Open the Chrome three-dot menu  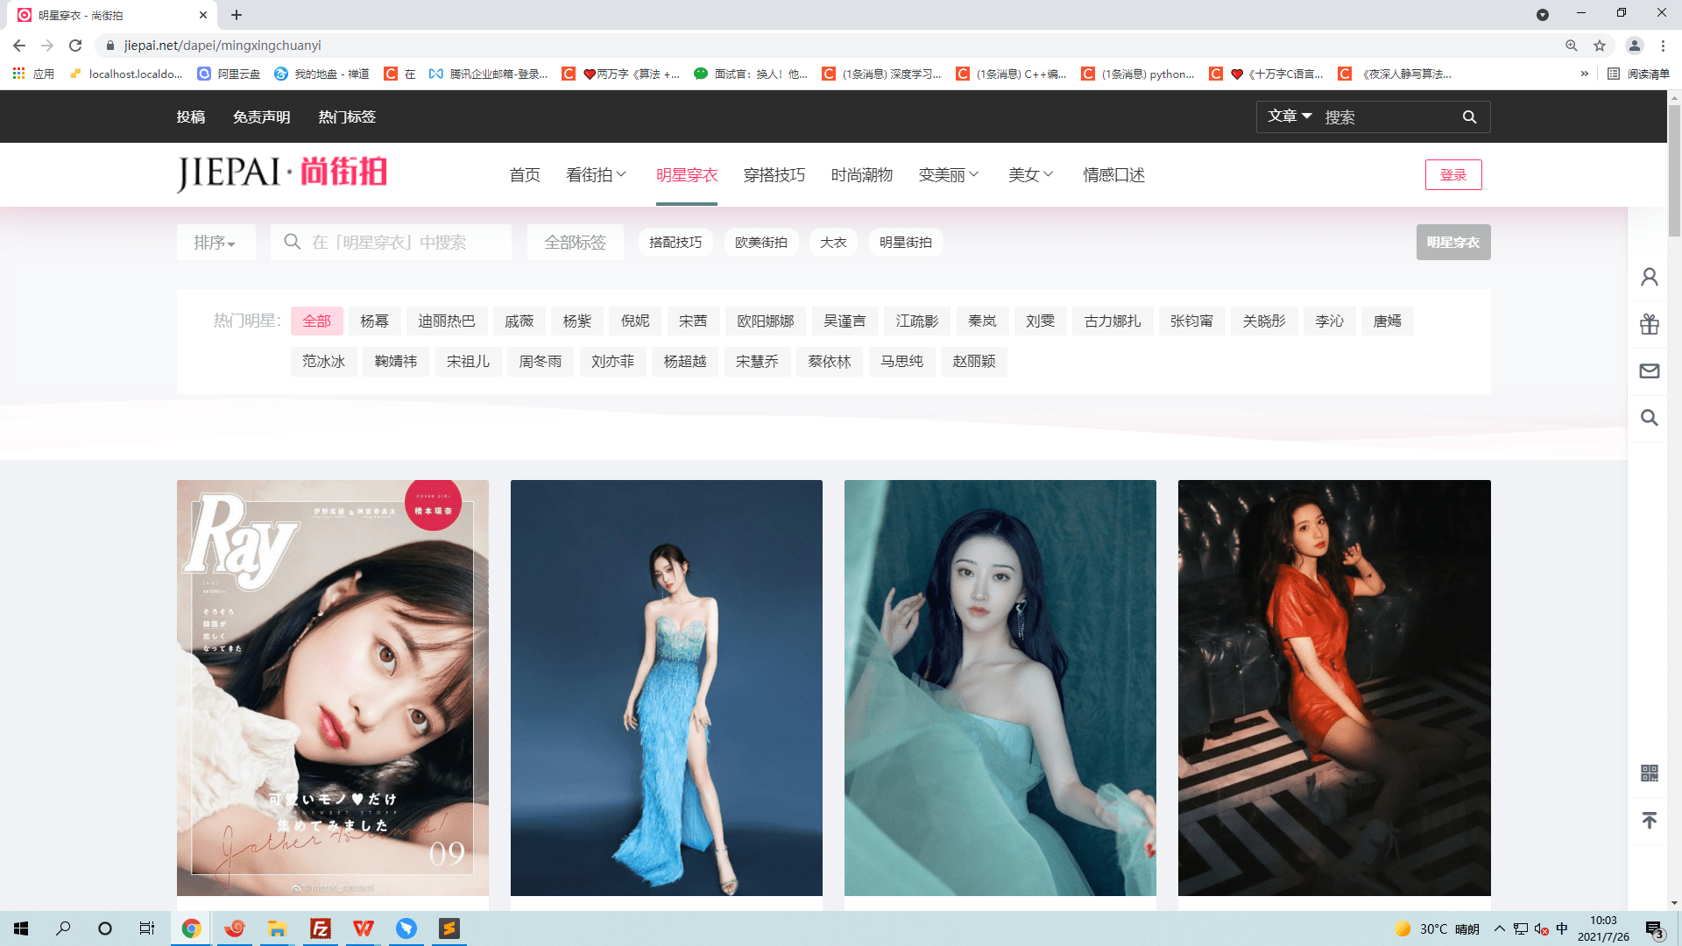click(x=1663, y=46)
